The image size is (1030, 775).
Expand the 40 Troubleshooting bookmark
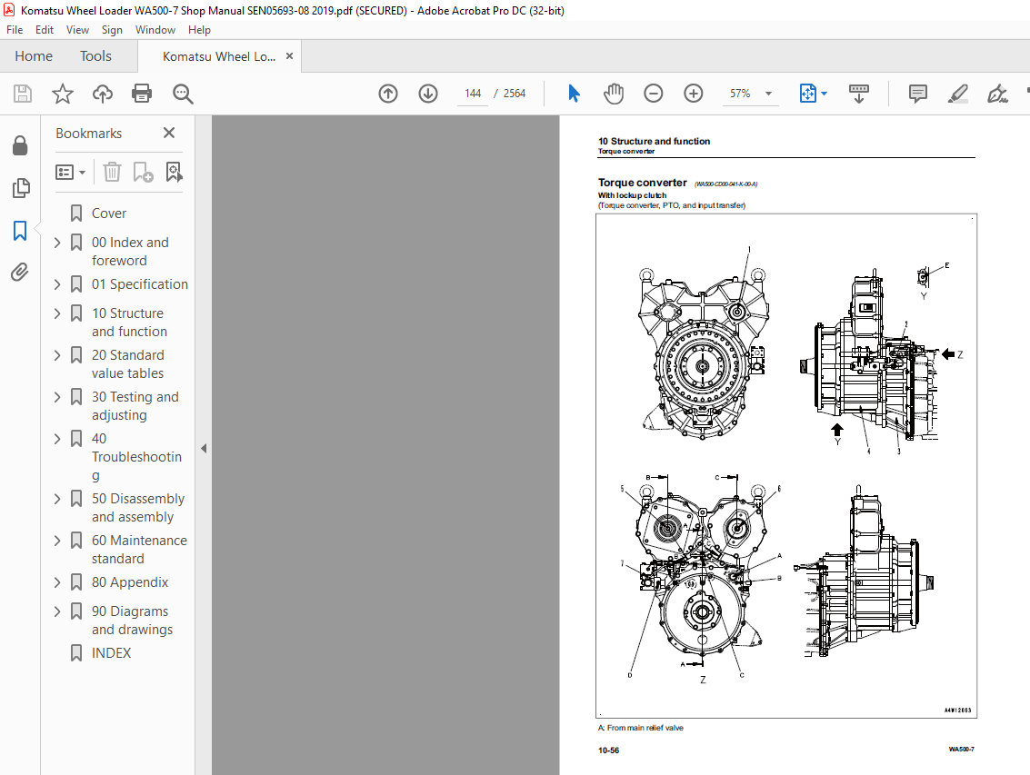(x=57, y=439)
